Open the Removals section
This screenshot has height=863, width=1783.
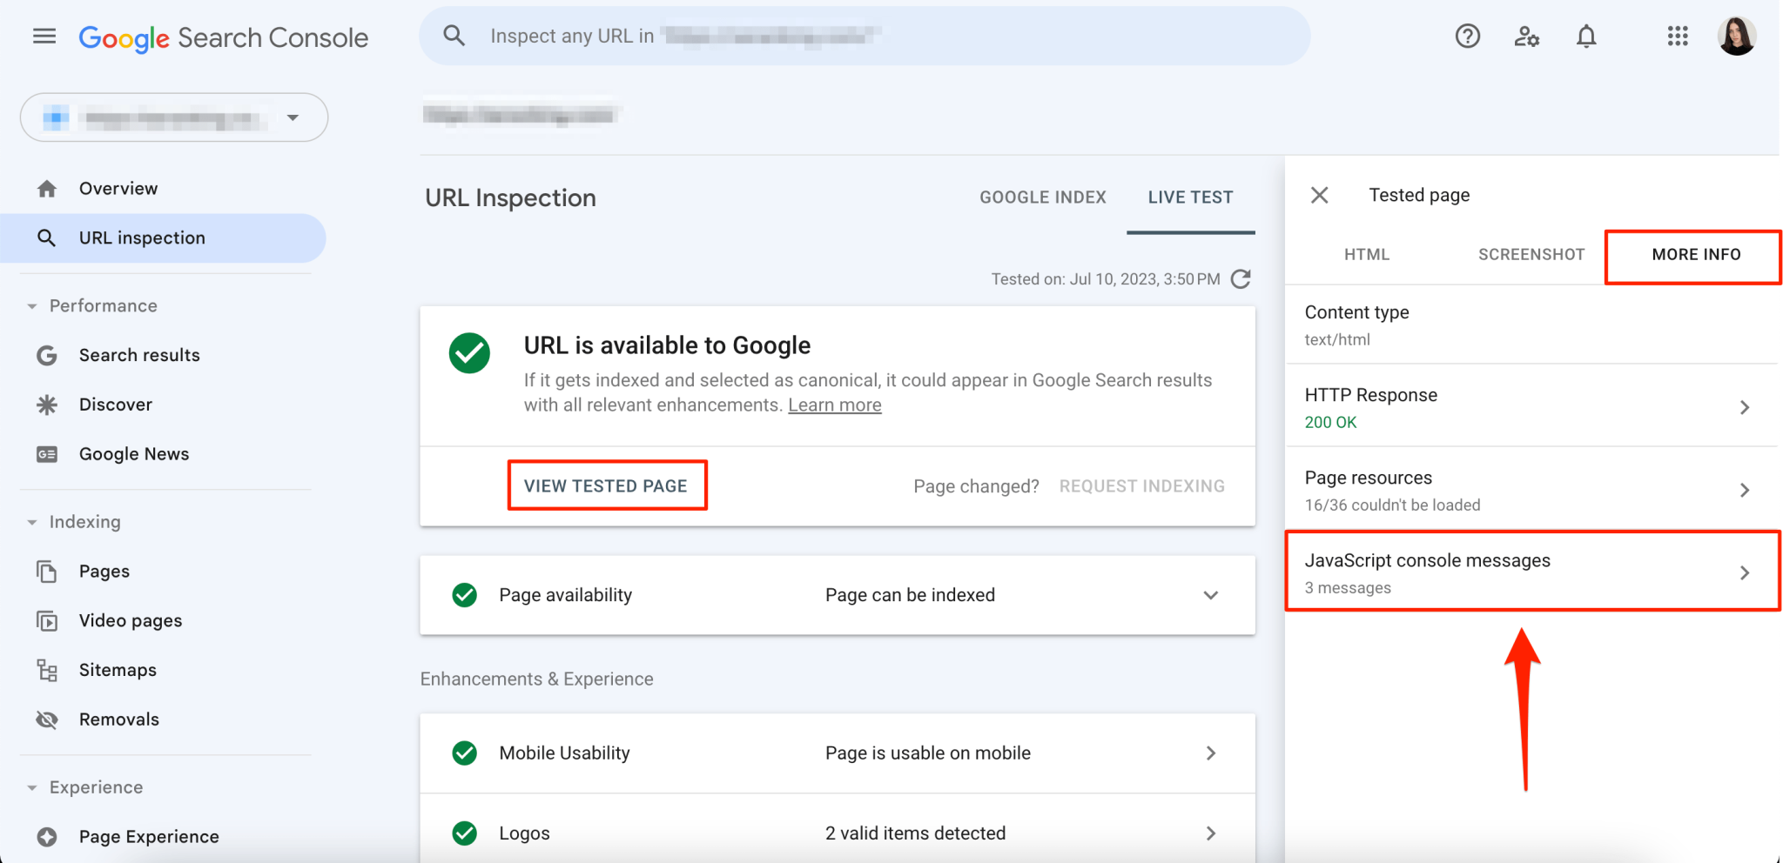119,719
